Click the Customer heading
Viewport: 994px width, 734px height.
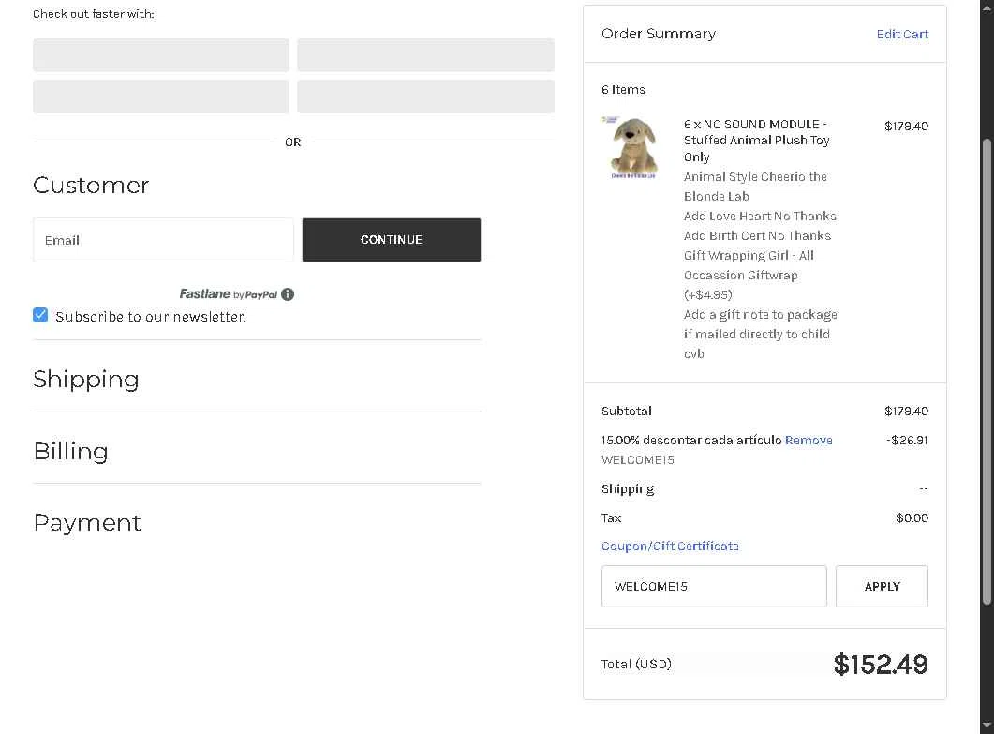tap(91, 186)
